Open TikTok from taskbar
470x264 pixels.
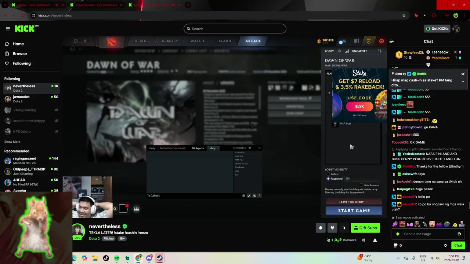click(x=106, y=258)
